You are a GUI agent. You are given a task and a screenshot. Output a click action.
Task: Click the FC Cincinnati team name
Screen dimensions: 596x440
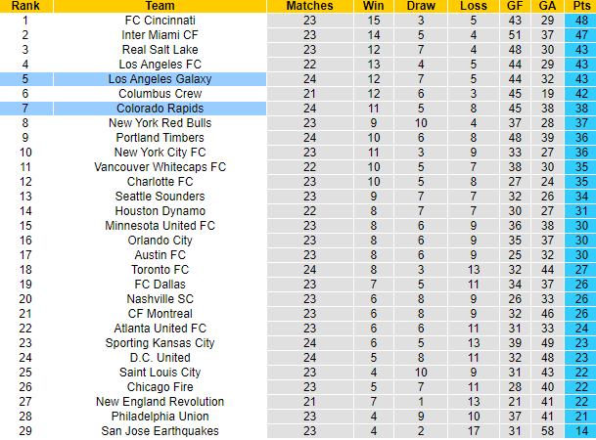(x=160, y=20)
